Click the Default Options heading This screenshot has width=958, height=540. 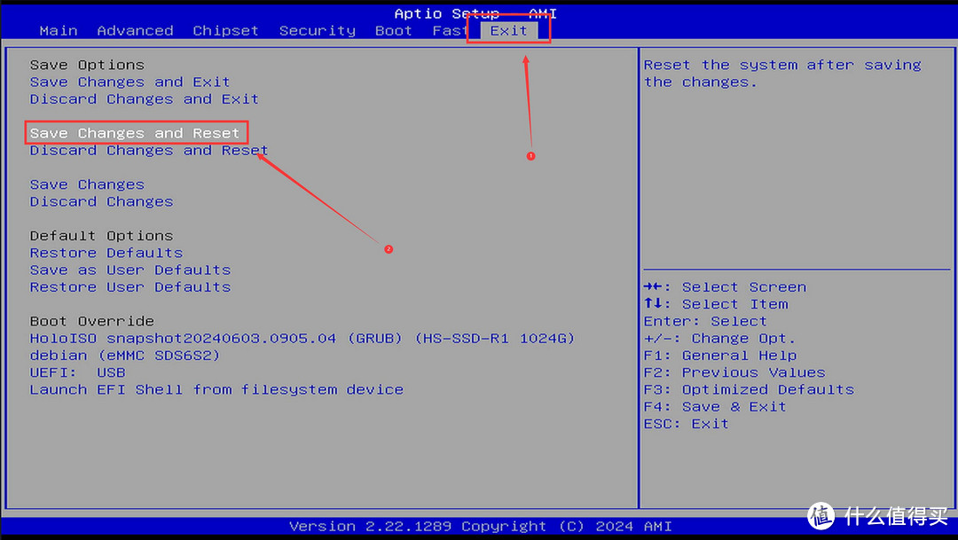(101, 236)
